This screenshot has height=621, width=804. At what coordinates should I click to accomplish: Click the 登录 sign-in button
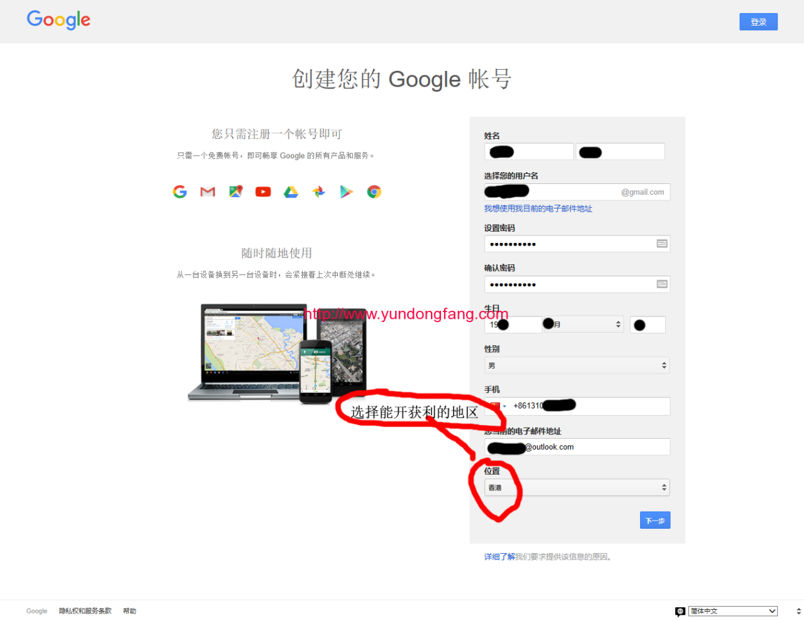759,22
